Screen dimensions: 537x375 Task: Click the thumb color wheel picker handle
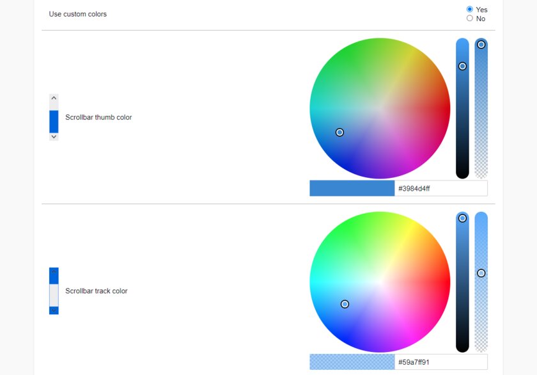pos(339,132)
